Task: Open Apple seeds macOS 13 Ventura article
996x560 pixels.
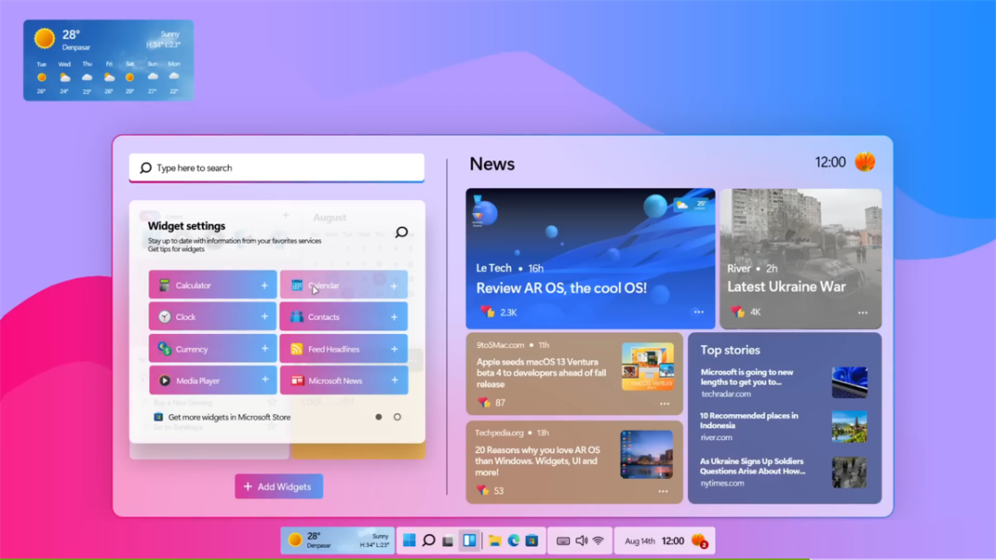Action: (575, 373)
